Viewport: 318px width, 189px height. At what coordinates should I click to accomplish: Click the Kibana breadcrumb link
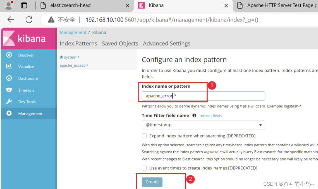99,32
